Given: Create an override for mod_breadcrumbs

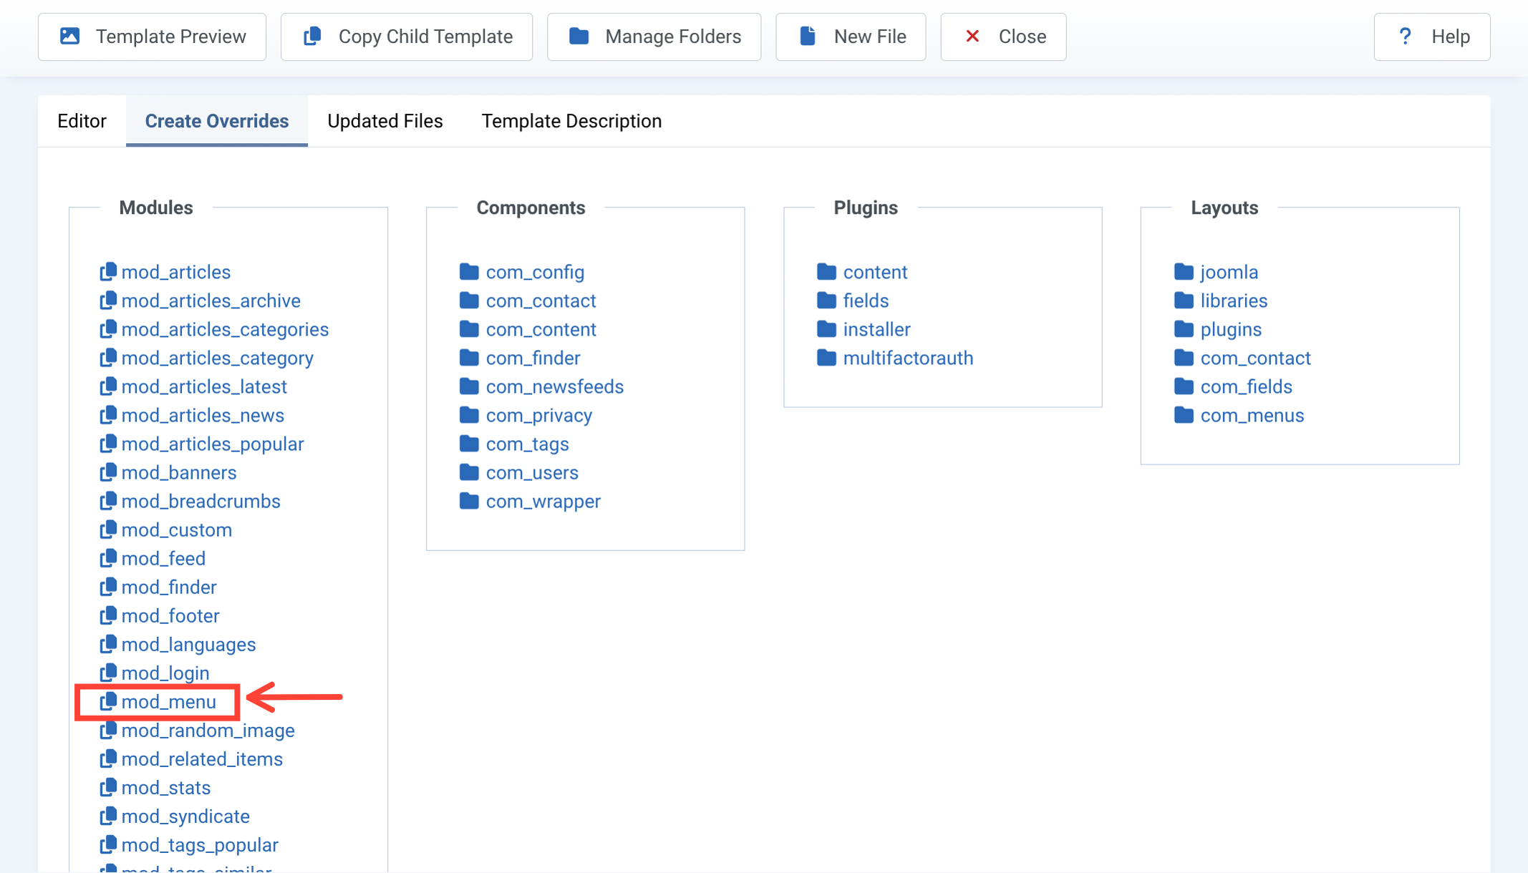Looking at the screenshot, I should (200, 501).
